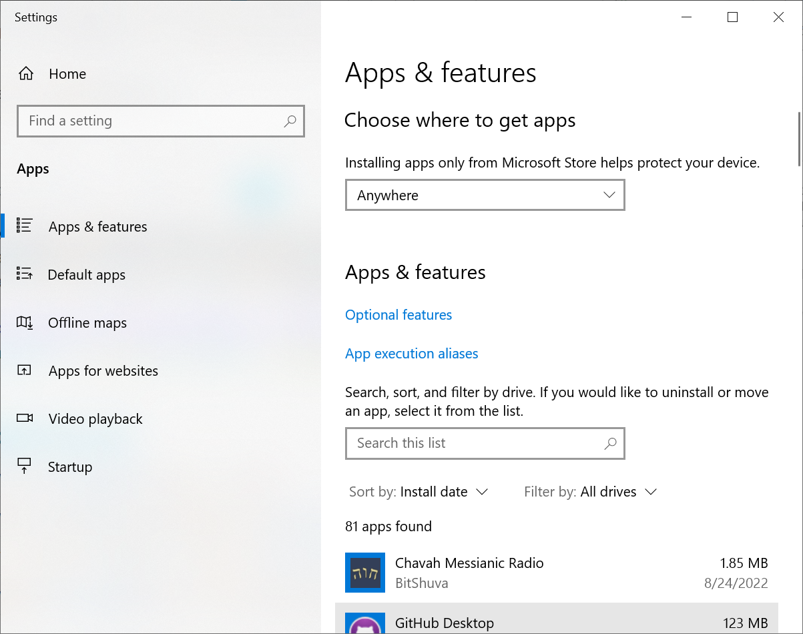Close the Settings window
This screenshot has height=634, width=803.
(x=778, y=17)
